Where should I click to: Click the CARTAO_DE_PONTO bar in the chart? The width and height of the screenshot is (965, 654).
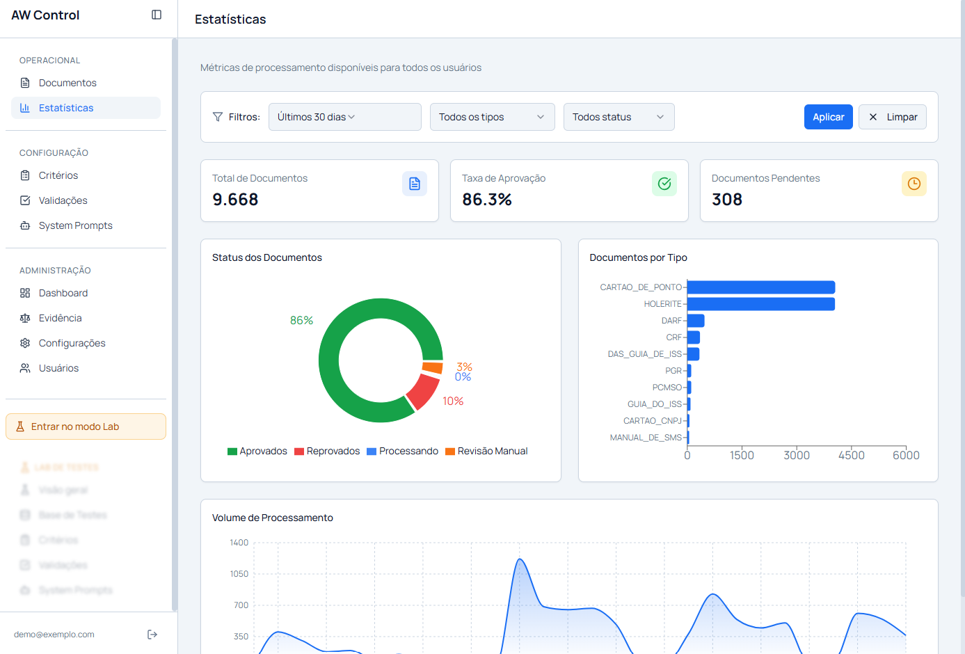click(x=761, y=287)
